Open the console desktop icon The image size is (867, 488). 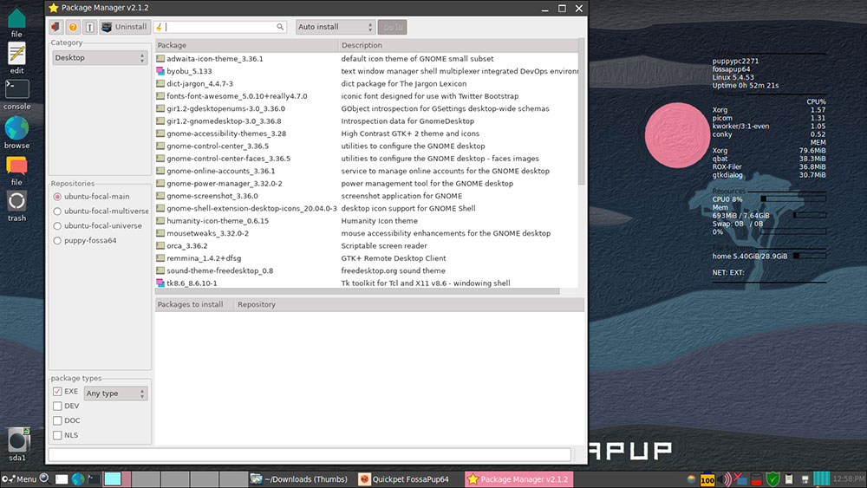coord(16,94)
